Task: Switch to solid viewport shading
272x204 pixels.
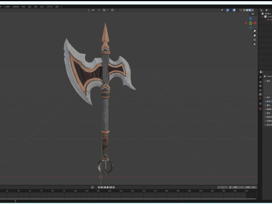Action: [x=247, y=10]
